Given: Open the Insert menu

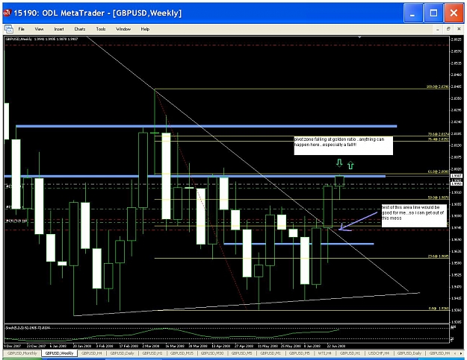Looking at the screenshot, I should [x=59, y=29].
